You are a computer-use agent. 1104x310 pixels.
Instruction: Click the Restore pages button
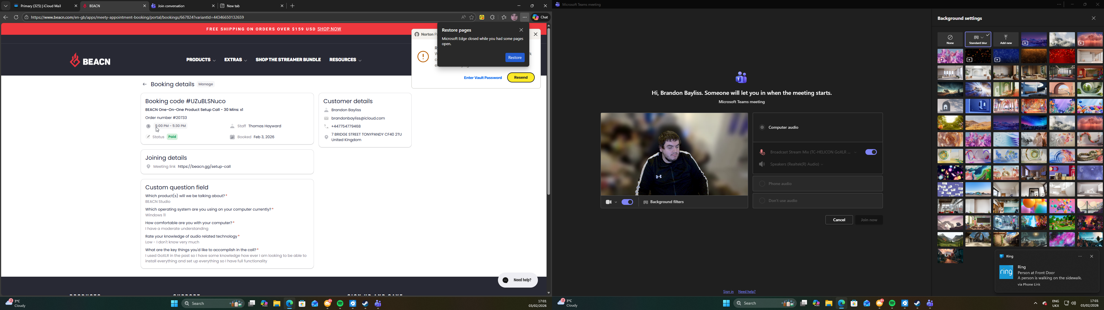[x=515, y=58]
